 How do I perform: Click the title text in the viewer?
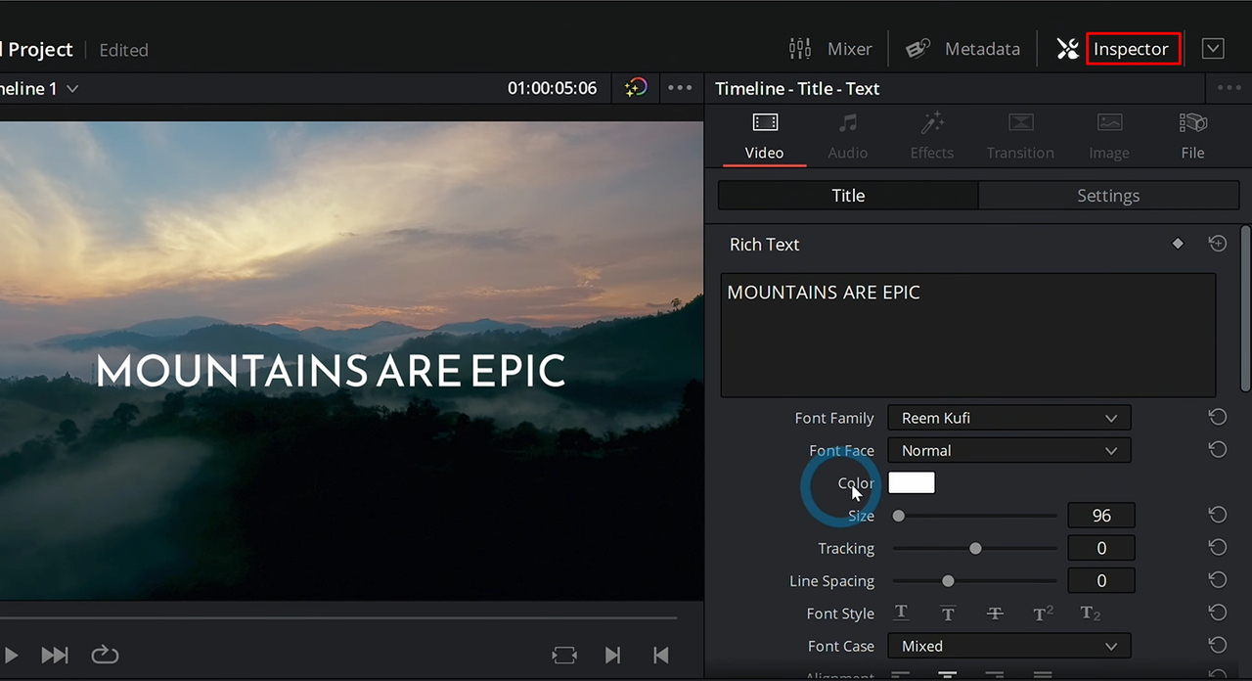click(x=331, y=370)
